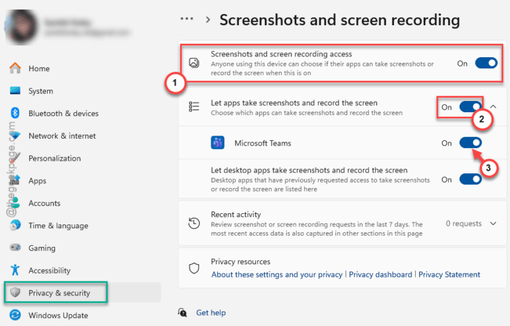Open Home in the sidebar
Image resolution: width=510 pixels, height=326 pixels.
pos(39,68)
